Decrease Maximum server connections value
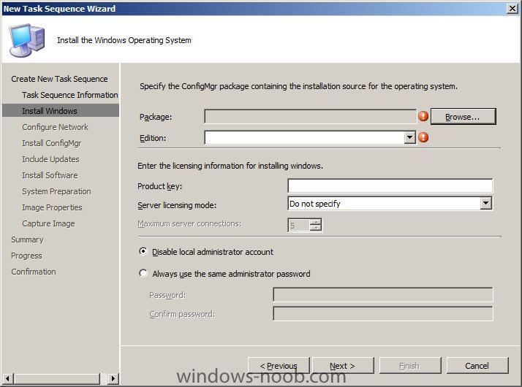522x387 pixels. pos(315,228)
